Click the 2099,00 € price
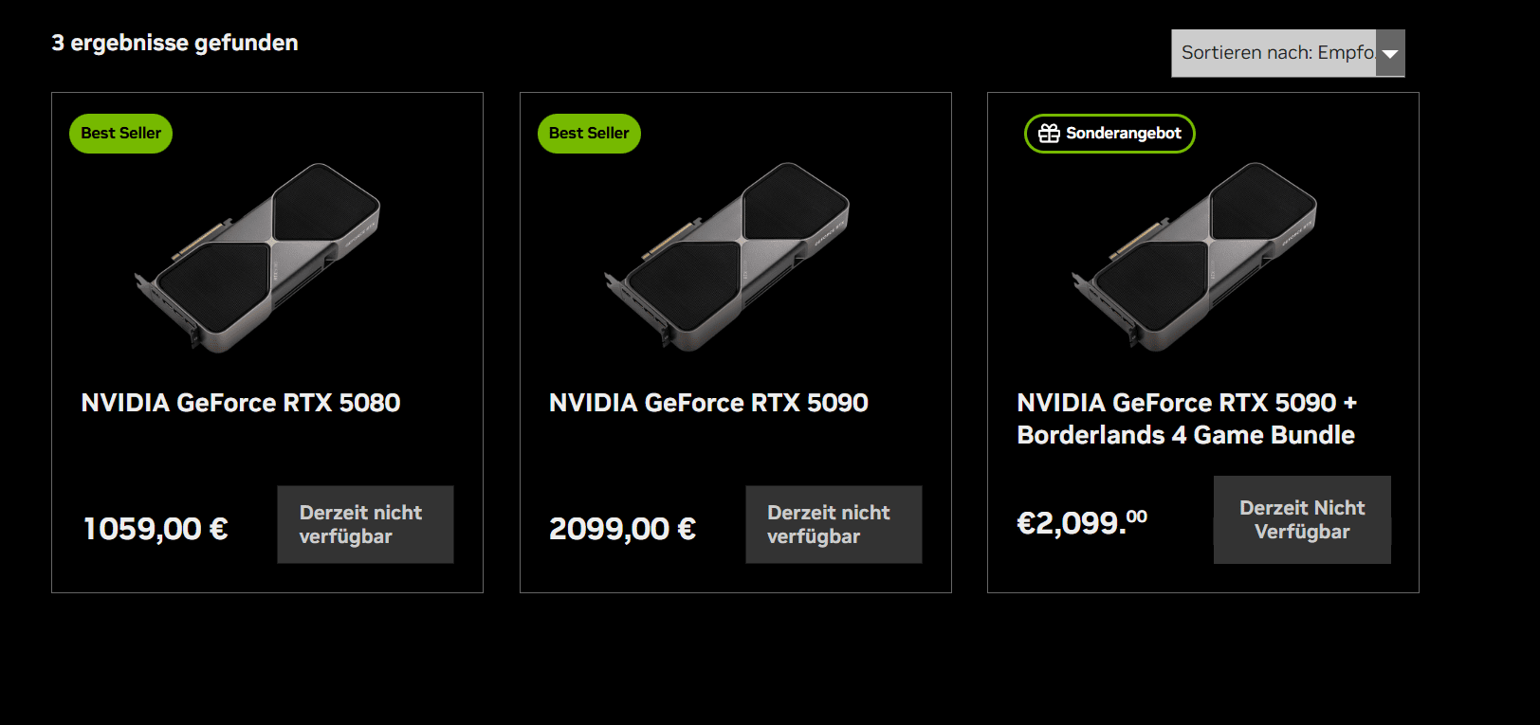The image size is (1540, 725). [x=622, y=529]
